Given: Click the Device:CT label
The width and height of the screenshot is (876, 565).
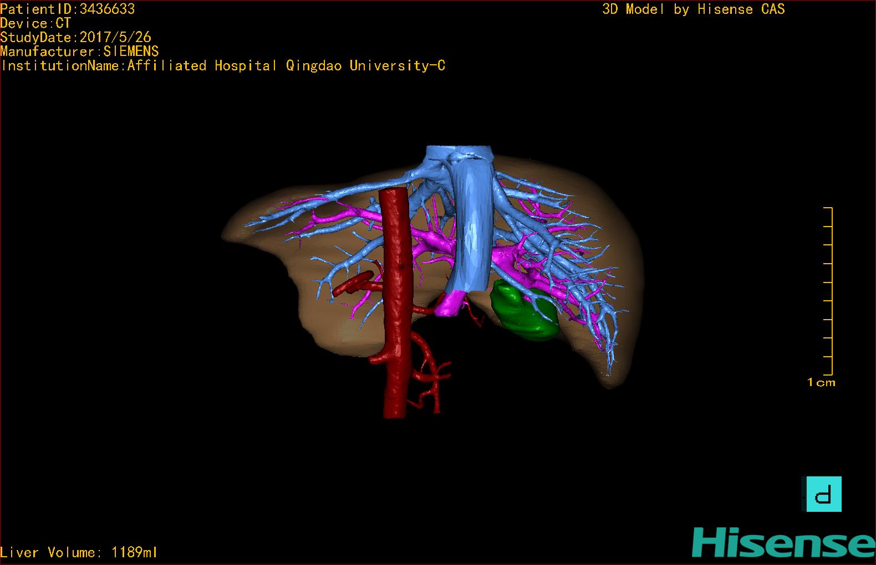Looking at the screenshot, I should 35,23.
